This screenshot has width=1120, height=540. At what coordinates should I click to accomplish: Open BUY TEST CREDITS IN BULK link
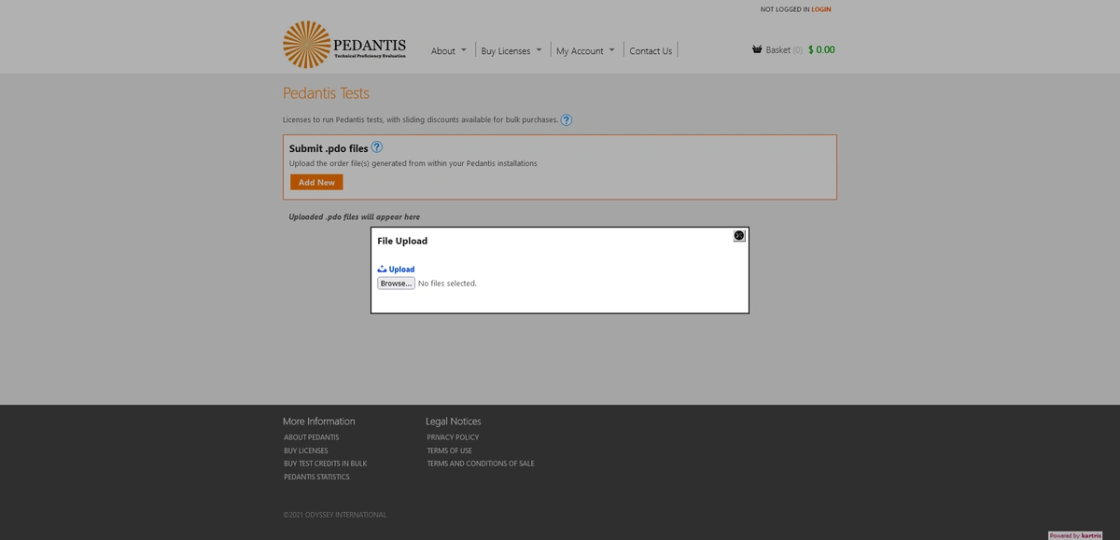pos(326,464)
